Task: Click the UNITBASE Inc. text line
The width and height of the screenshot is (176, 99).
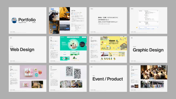Action: click(x=104, y=20)
